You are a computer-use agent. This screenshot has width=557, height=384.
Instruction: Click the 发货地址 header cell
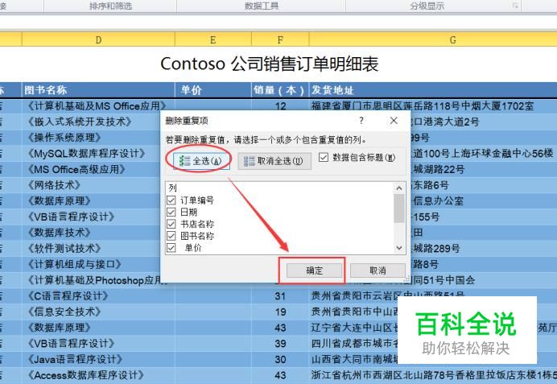pos(433,90)
